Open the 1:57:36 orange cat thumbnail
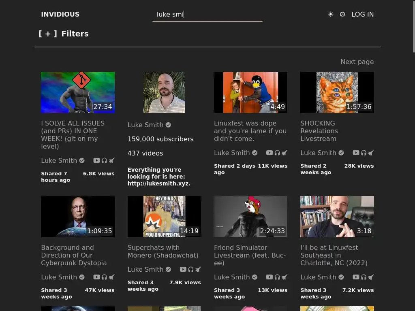This screenshot has height=311, width=415. tap(337, 93)
